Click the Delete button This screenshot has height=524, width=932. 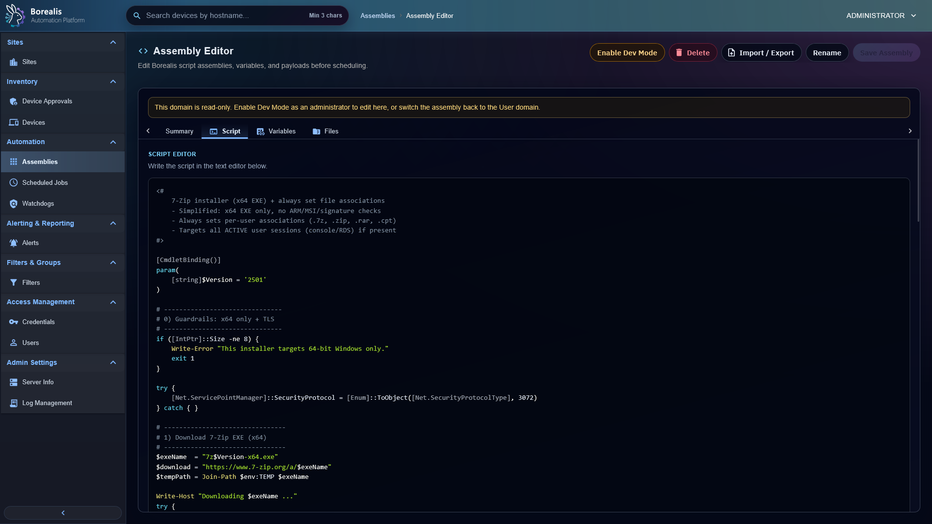coord(693,52)
